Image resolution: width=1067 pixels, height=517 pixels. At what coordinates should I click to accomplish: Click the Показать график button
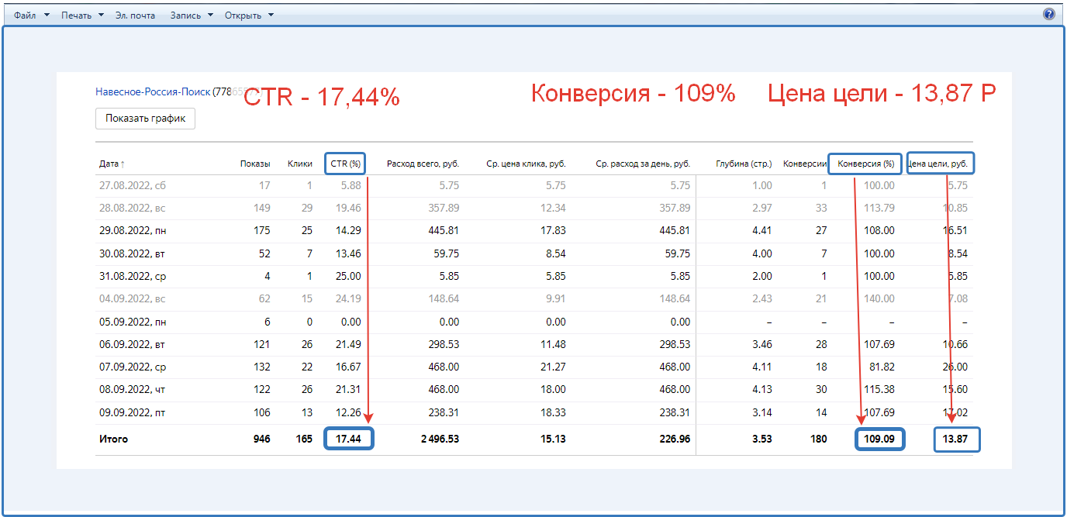145,119
